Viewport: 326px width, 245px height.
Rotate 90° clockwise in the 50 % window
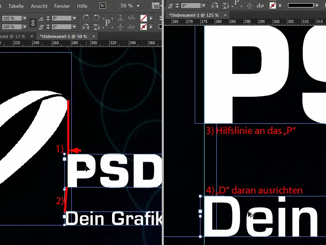(x=86, y=18)
